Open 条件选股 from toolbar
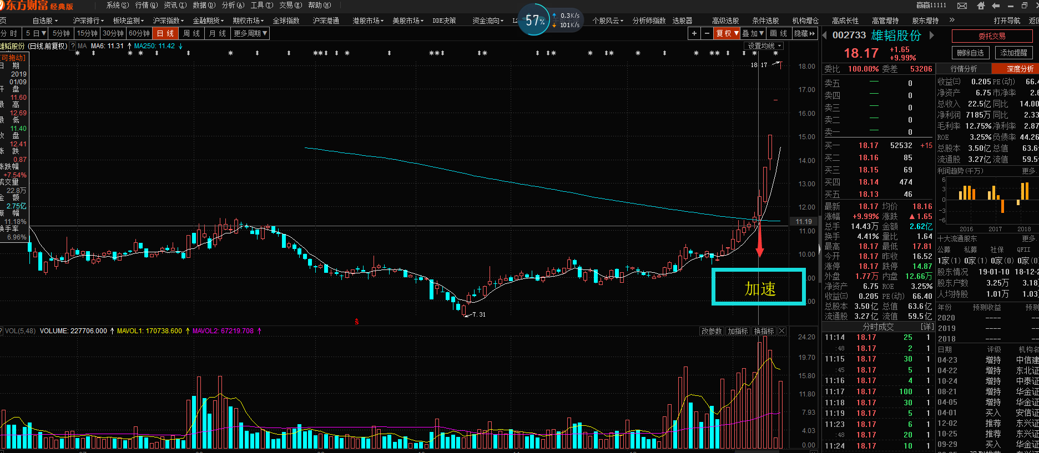 (x=765, y=21)
